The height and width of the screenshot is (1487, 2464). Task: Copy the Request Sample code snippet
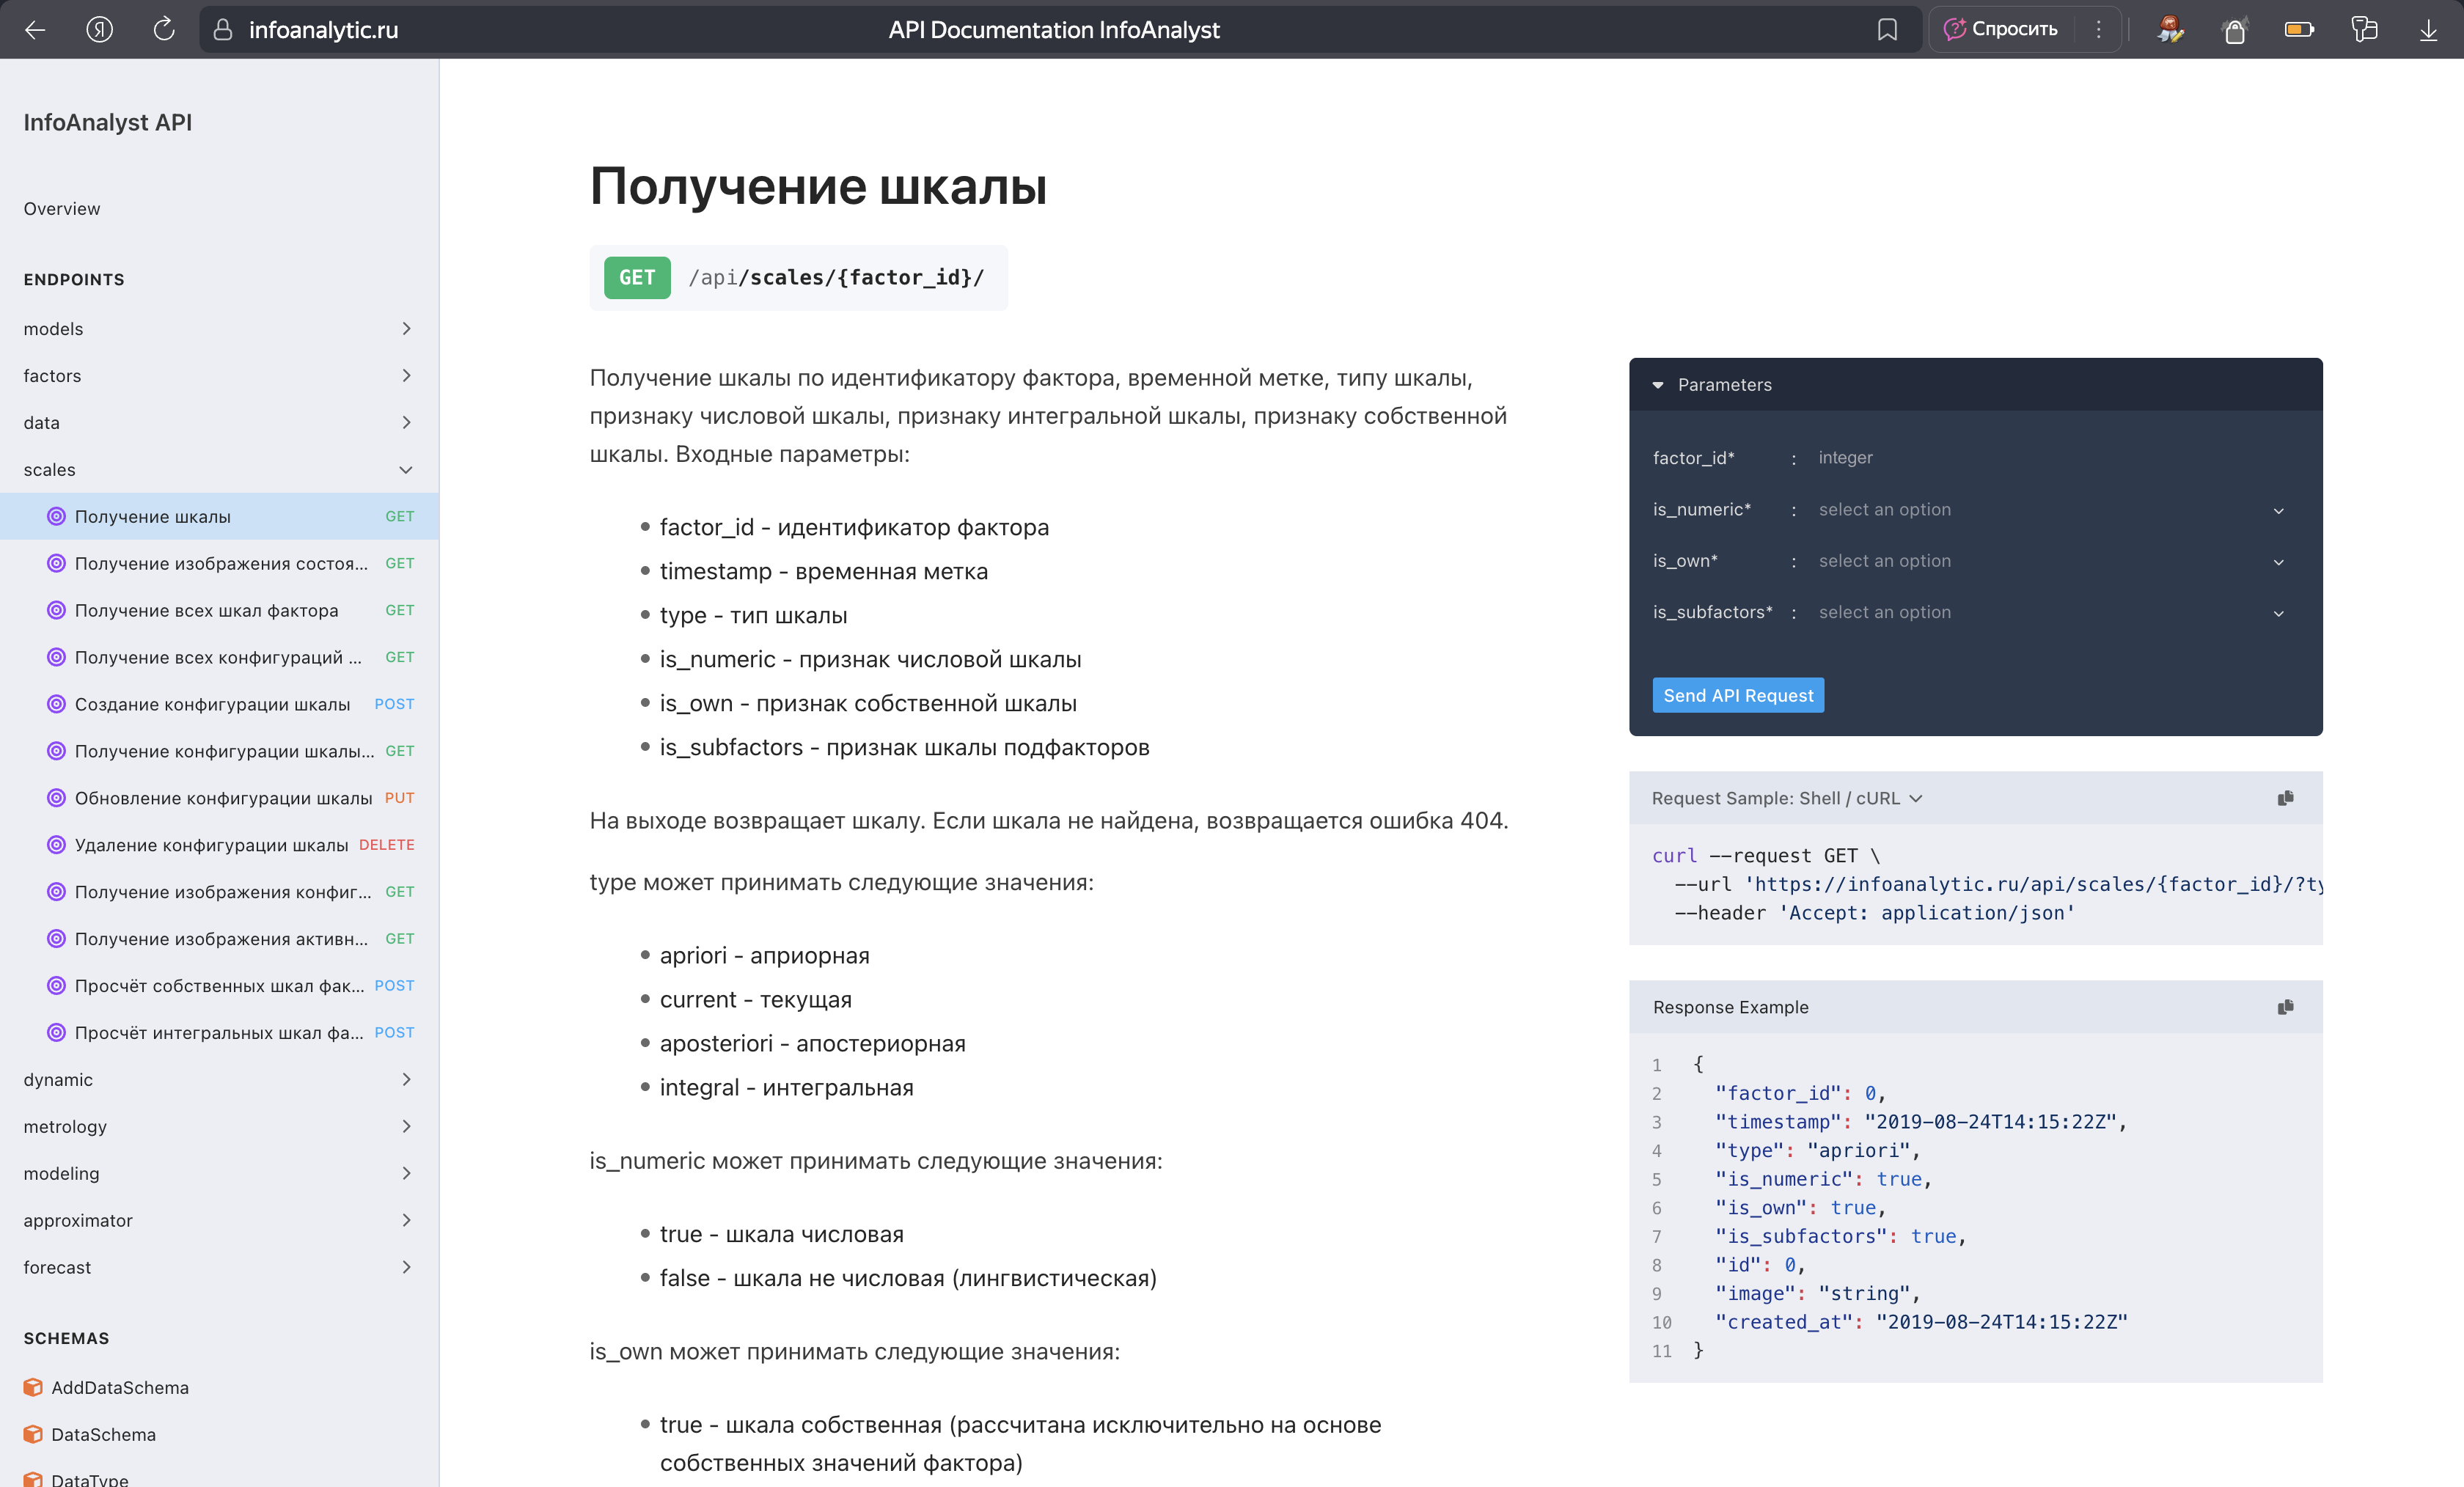pyautogui.click(x=2286, y=798)
